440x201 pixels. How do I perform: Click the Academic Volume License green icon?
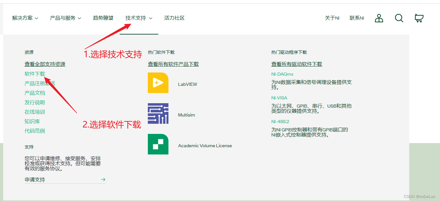158,144
